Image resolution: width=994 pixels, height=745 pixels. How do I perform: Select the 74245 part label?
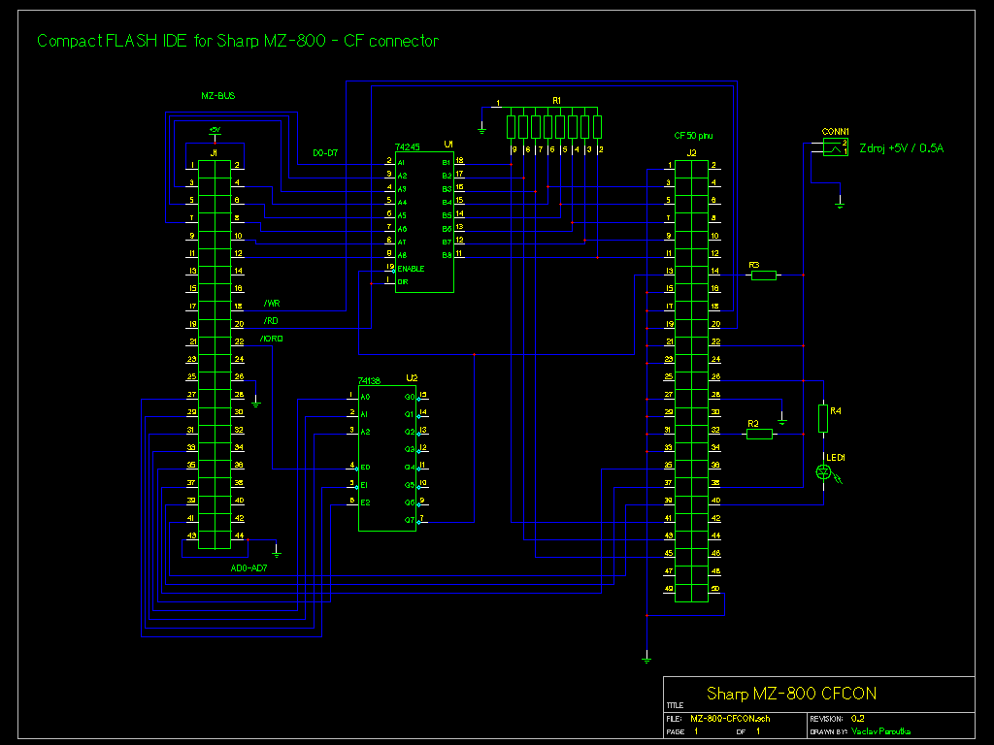point(407,147)
